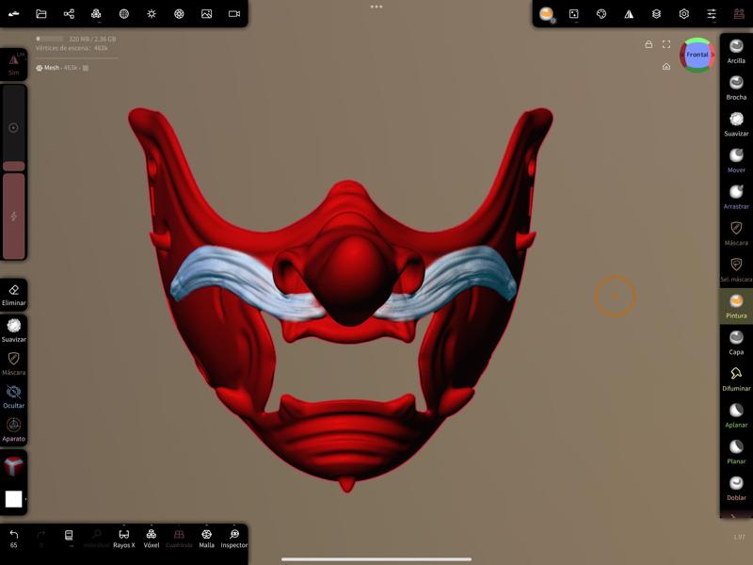Click the memory usage bar indicator
Image resolution: width=753 pixels, height=565 pixels.
coord(50,39)
